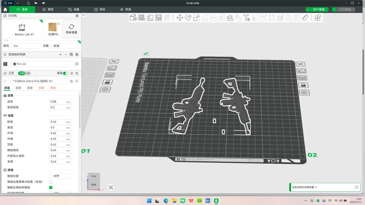This screenshot has width=365, height=205.
Task: Toggle plate 01 lock icon
Action: pos(107,82)
